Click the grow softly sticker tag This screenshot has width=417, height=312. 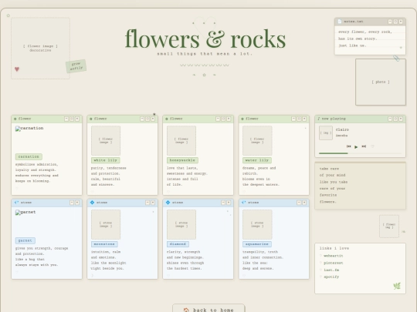click(x=76, y=66)
